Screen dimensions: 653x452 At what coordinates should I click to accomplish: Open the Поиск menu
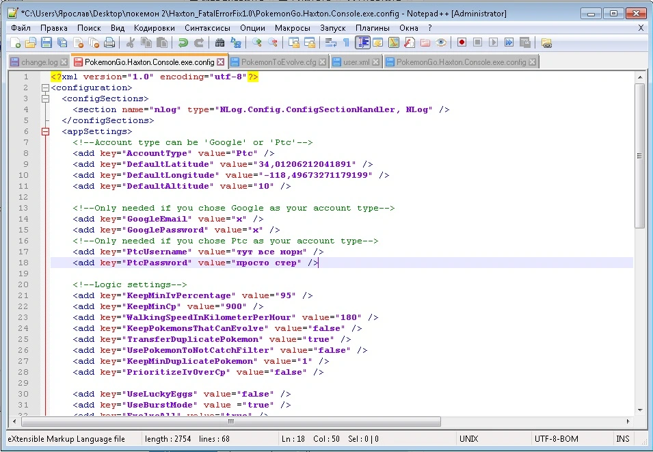pyautogui.click(x=89, y=28)
